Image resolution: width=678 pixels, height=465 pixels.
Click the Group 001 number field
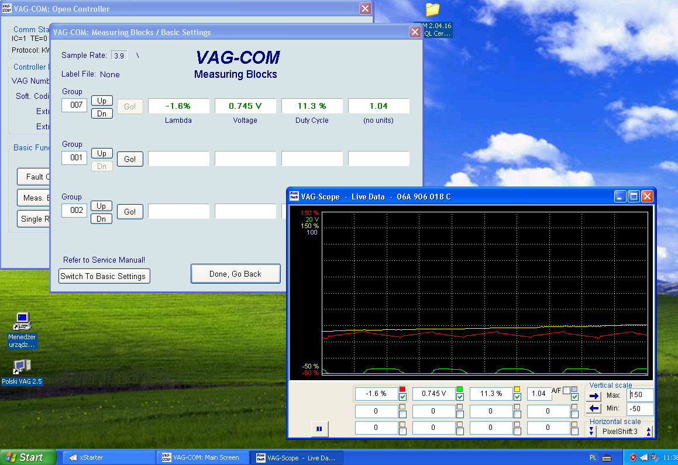(x=74, y=158)
